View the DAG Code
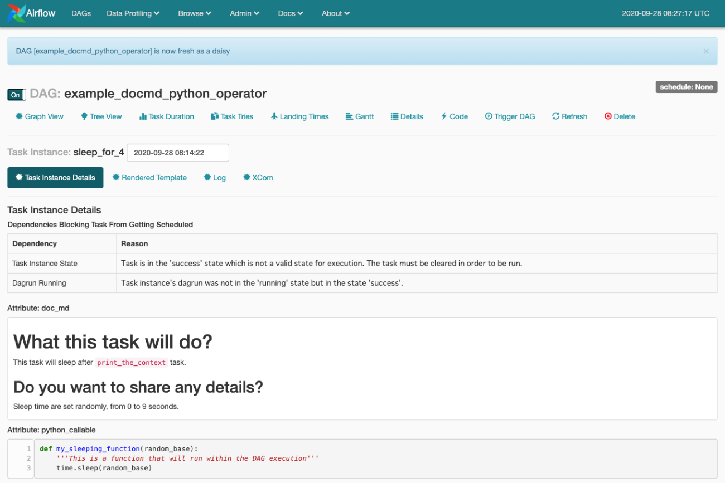The width and height of the screenshot is (725, 483). pos(455,116)
